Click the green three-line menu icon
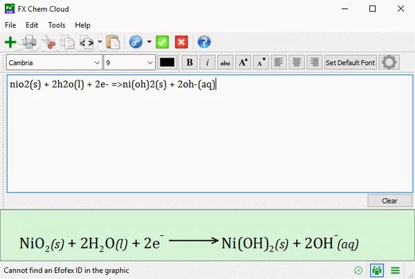This screenshot has width=415, height=279. (396, 271)
